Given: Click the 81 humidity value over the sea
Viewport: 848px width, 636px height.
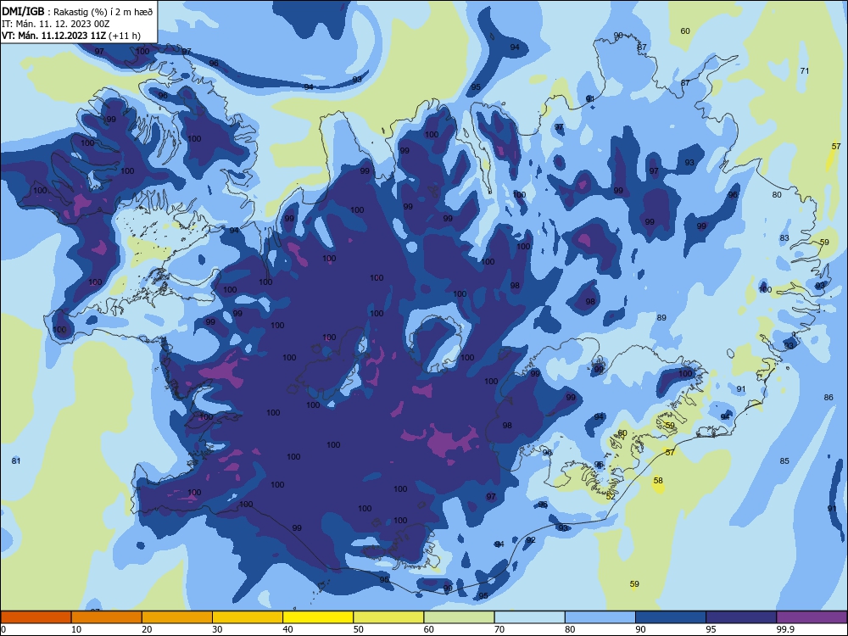Looking at the screenshot, I should coord(15,460).
